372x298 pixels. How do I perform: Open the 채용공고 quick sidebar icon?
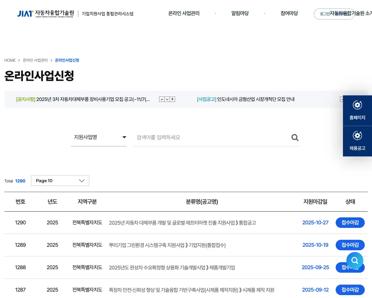point(357,141)
